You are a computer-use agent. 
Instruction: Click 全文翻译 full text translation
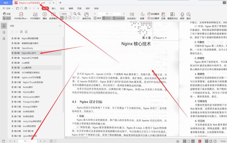pos(153,18)
